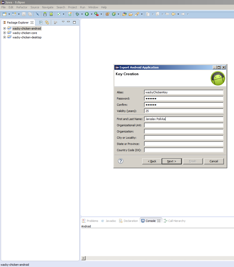This screenshot has width=234, height=267.
Task: Open the Refactor menu
Action: tap(22, 7)
